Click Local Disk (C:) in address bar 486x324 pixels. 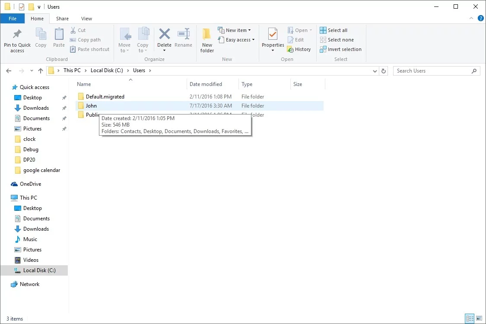click(107, 70)
